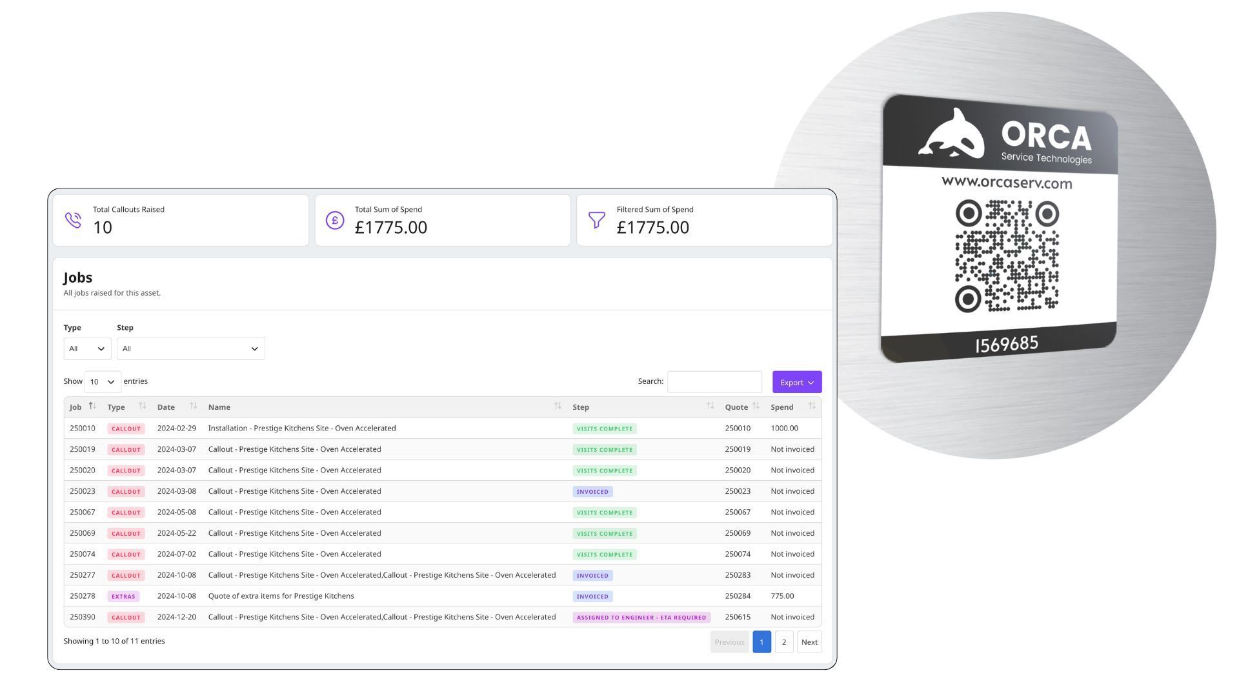Click the pound sign spend icon
Image resolution: width=1239 pixels, height=697 pixels.
[x=335, y=220]
